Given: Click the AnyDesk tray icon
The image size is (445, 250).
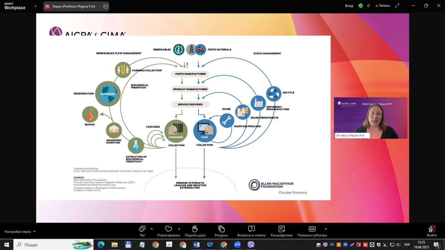Looking at the screenshot, I should (365, 245).
